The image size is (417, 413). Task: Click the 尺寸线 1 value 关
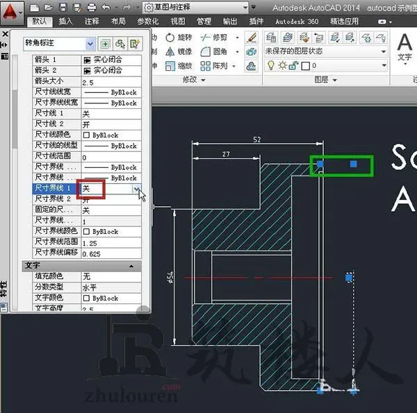pyautogui.click(x=111, y=114)
